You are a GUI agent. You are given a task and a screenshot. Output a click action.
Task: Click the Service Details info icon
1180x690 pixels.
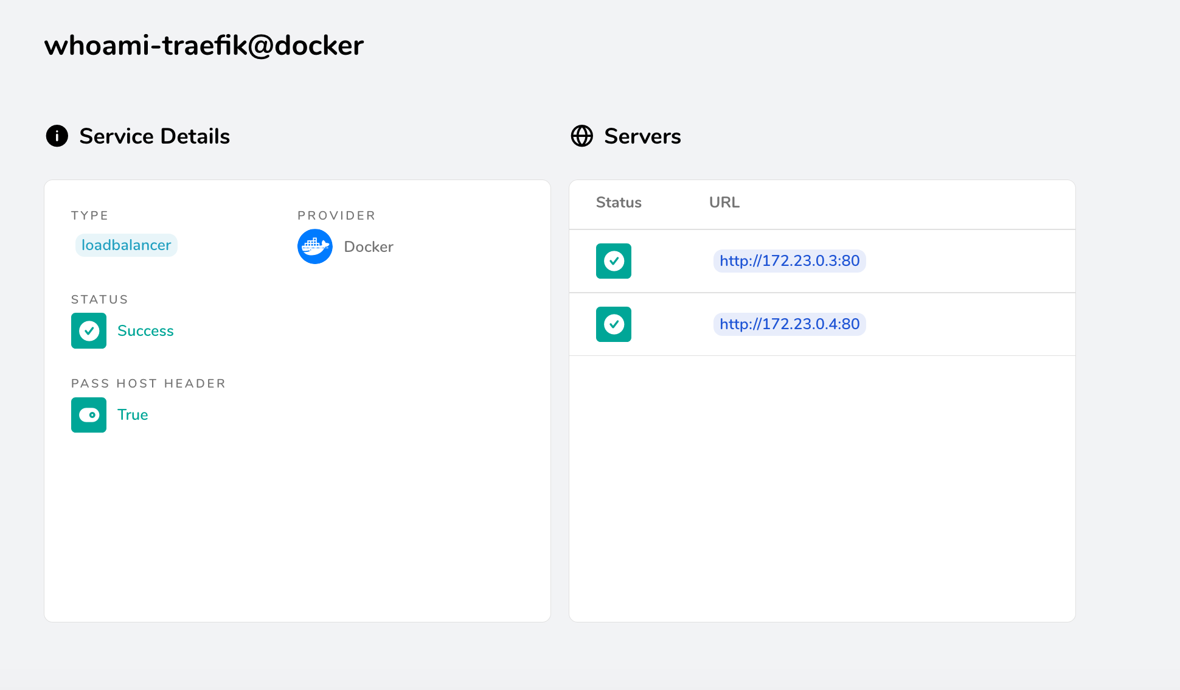click(57, 136)
